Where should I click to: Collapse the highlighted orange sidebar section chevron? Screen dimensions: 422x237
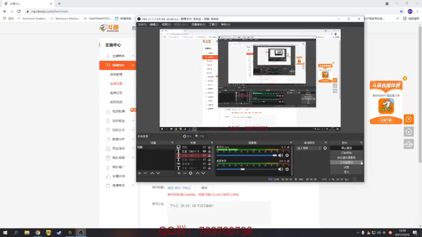tap(133, 65)
